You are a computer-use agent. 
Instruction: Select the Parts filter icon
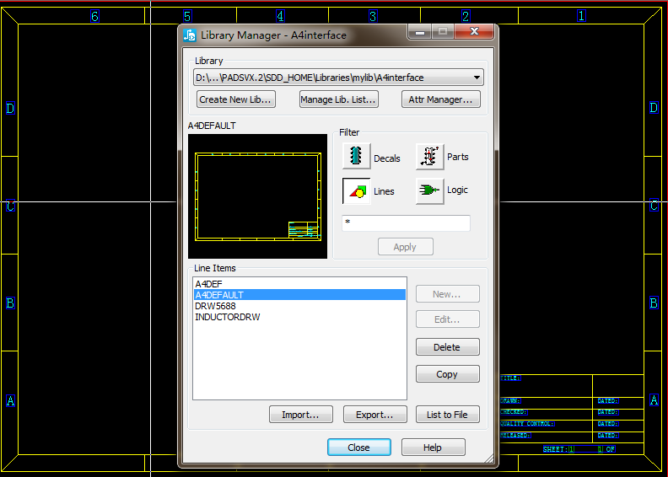tap(430, 156)
